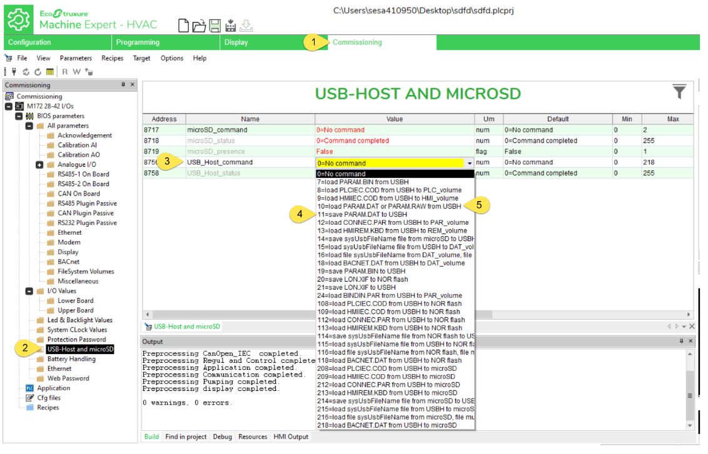Select Battery Handling in tree

tap(71, 359)
